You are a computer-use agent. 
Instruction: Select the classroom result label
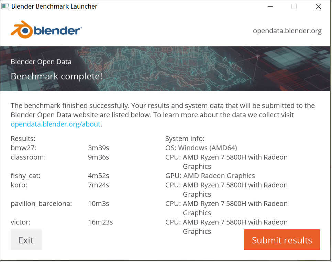(x=28, y=157)
